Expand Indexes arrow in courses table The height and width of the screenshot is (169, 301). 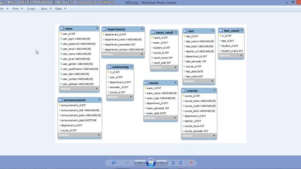(214, 136)
